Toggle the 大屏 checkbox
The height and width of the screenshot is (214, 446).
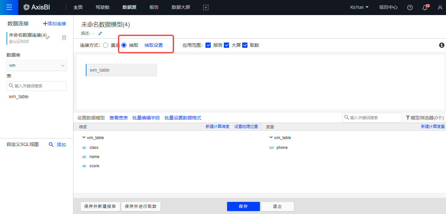(x=226, y=45)
